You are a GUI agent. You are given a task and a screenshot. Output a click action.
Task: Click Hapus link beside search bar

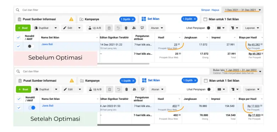point(215,10)
